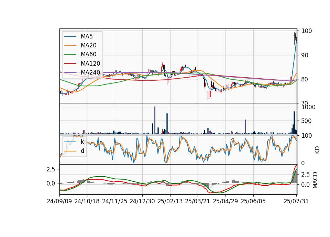Screen dimensions: 330x237
Task: Click the MA240 legend label
Action: pos(90,72)
